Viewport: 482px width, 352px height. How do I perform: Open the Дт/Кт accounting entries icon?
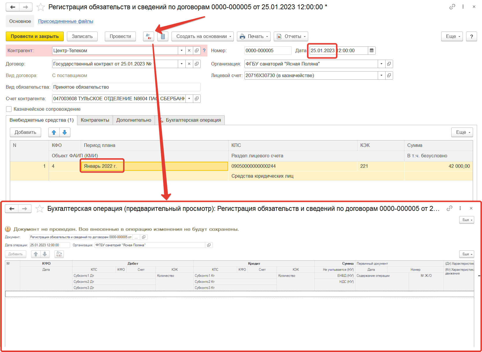pyautogui.click(x=149, y=37)
